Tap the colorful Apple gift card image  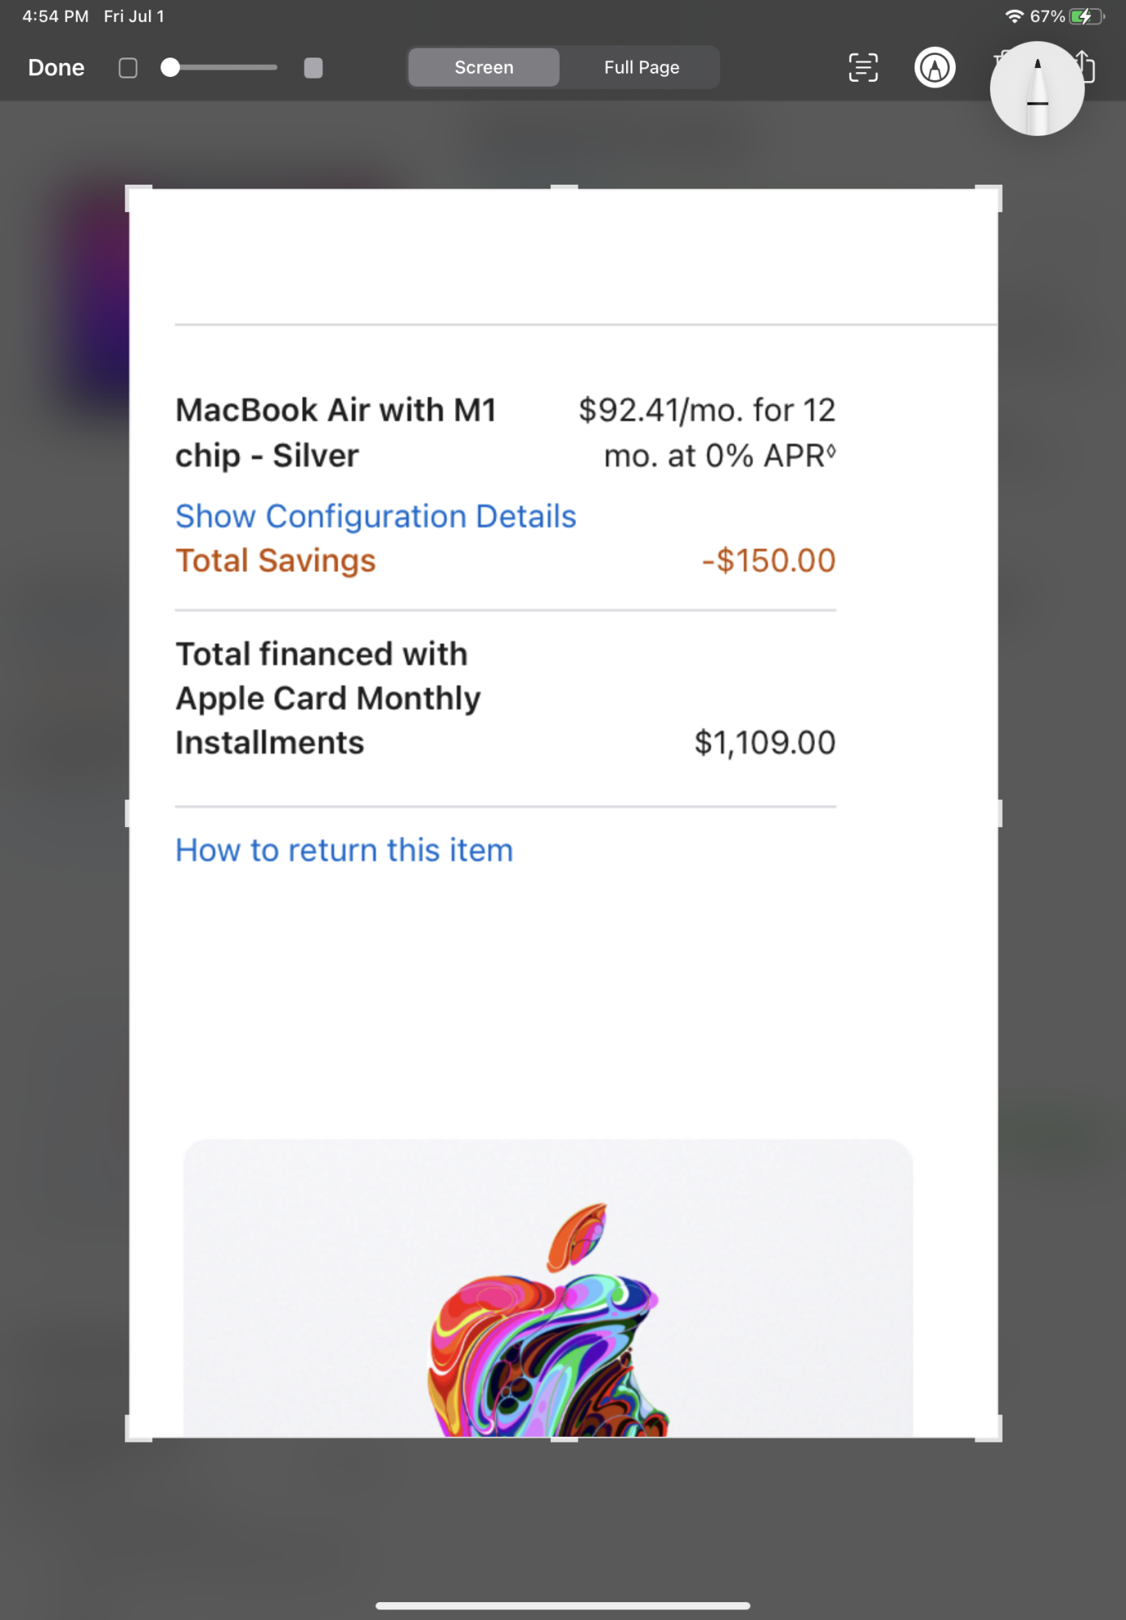pyautogui.click(x=548, y=1296)
